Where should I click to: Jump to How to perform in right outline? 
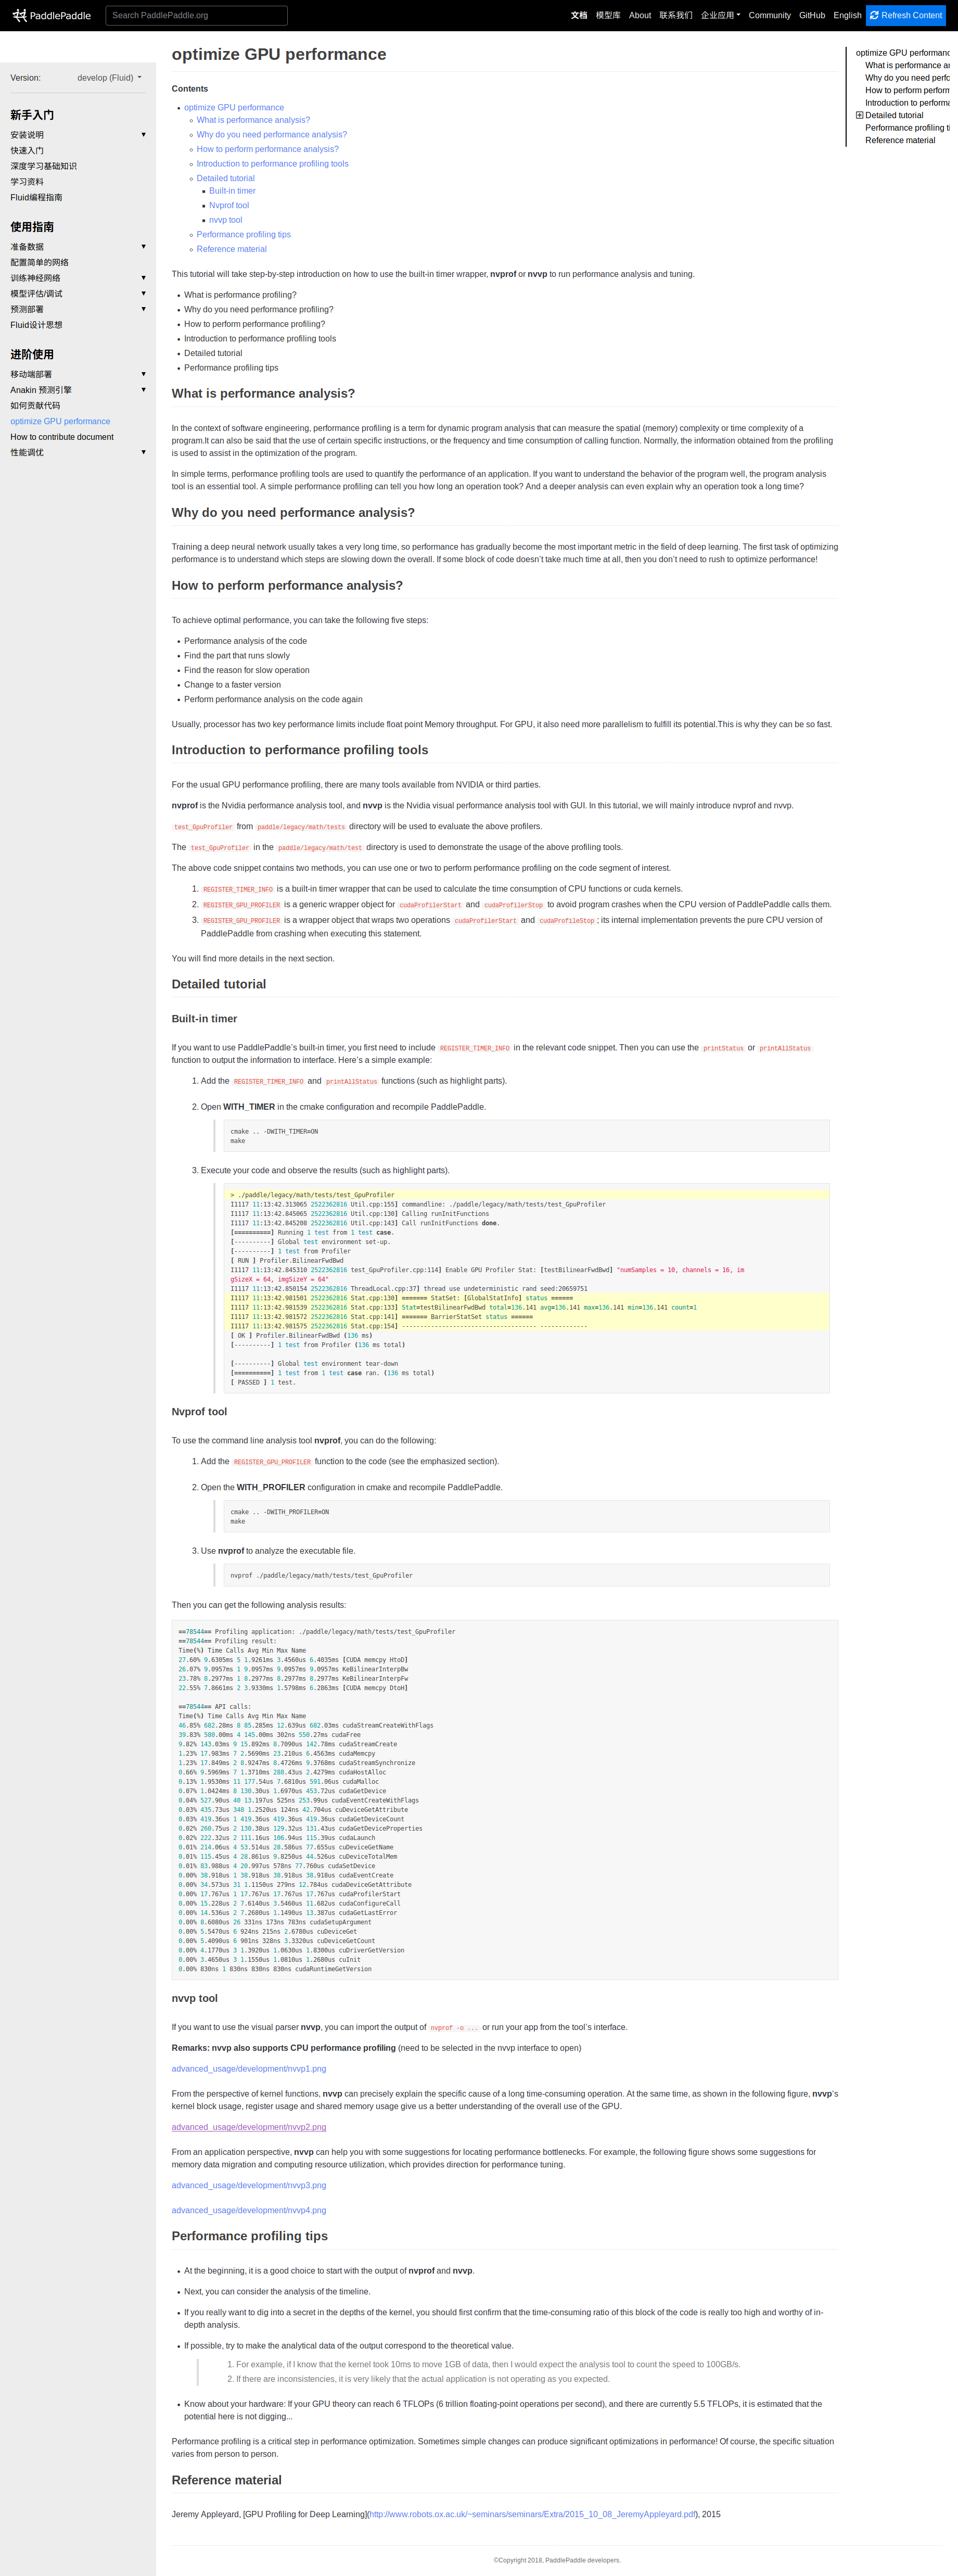click(x=907, y=90)
